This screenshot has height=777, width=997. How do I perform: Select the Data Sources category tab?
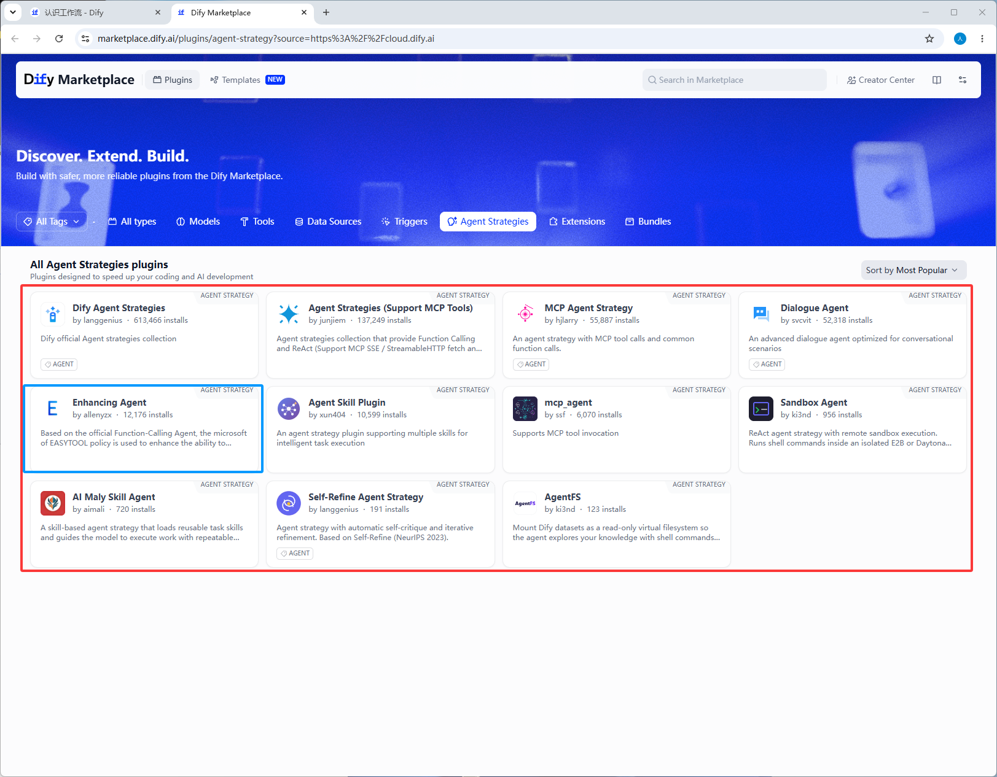(328, 222)
